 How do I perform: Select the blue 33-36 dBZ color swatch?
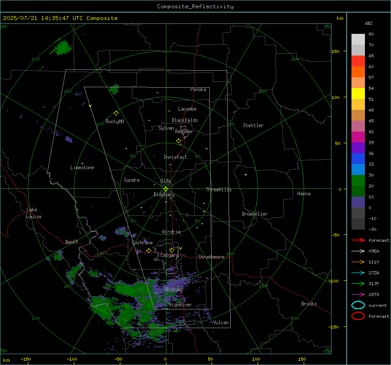coord(358,159)
